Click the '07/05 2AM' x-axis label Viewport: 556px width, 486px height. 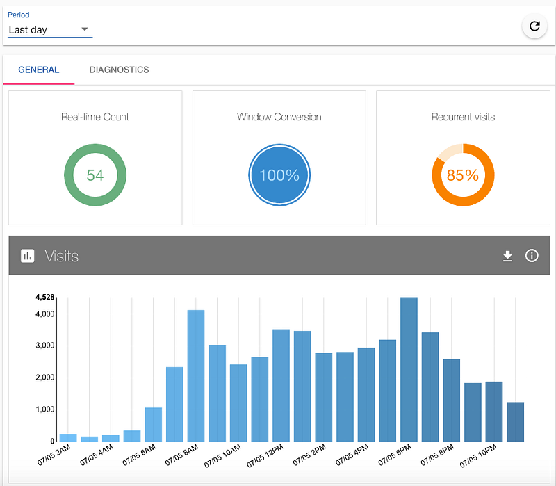pyautogui.click(x=54, y=455)
